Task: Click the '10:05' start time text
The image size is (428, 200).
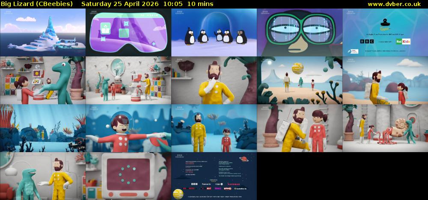Action: [173, 4]
